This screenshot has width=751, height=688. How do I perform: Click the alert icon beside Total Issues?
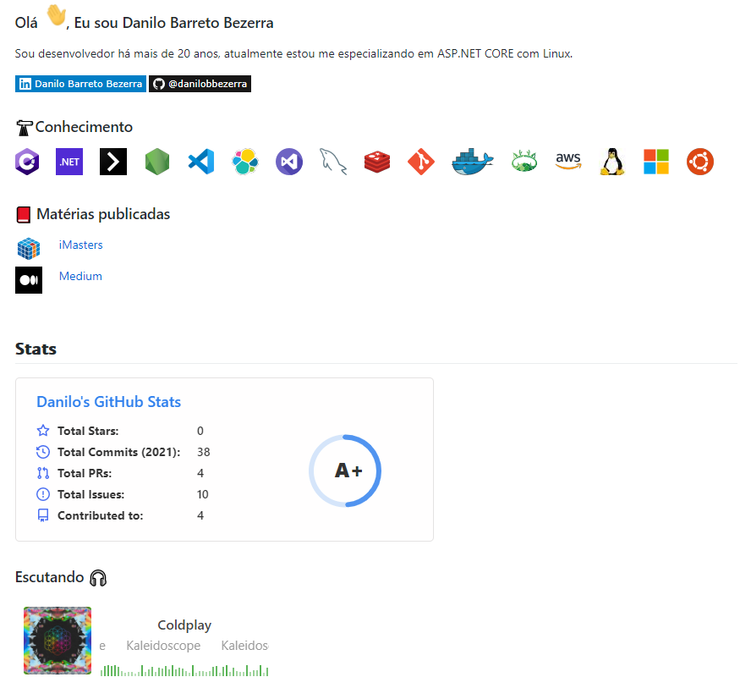click(43, 494)
